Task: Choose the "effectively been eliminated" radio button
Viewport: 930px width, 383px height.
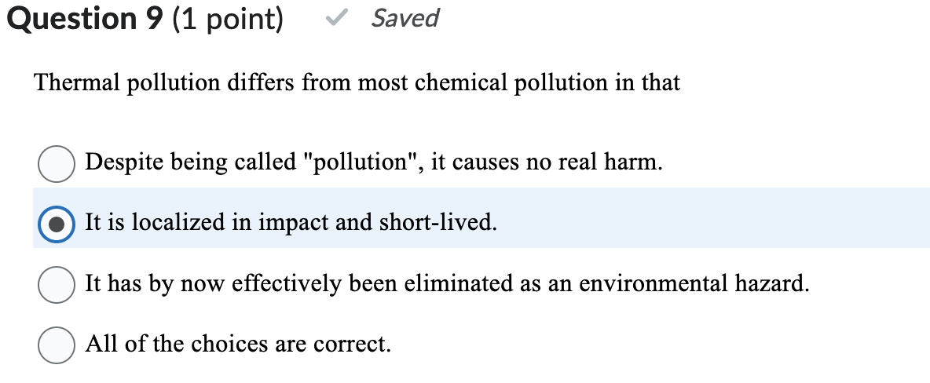Action: (x=57, y=284)
